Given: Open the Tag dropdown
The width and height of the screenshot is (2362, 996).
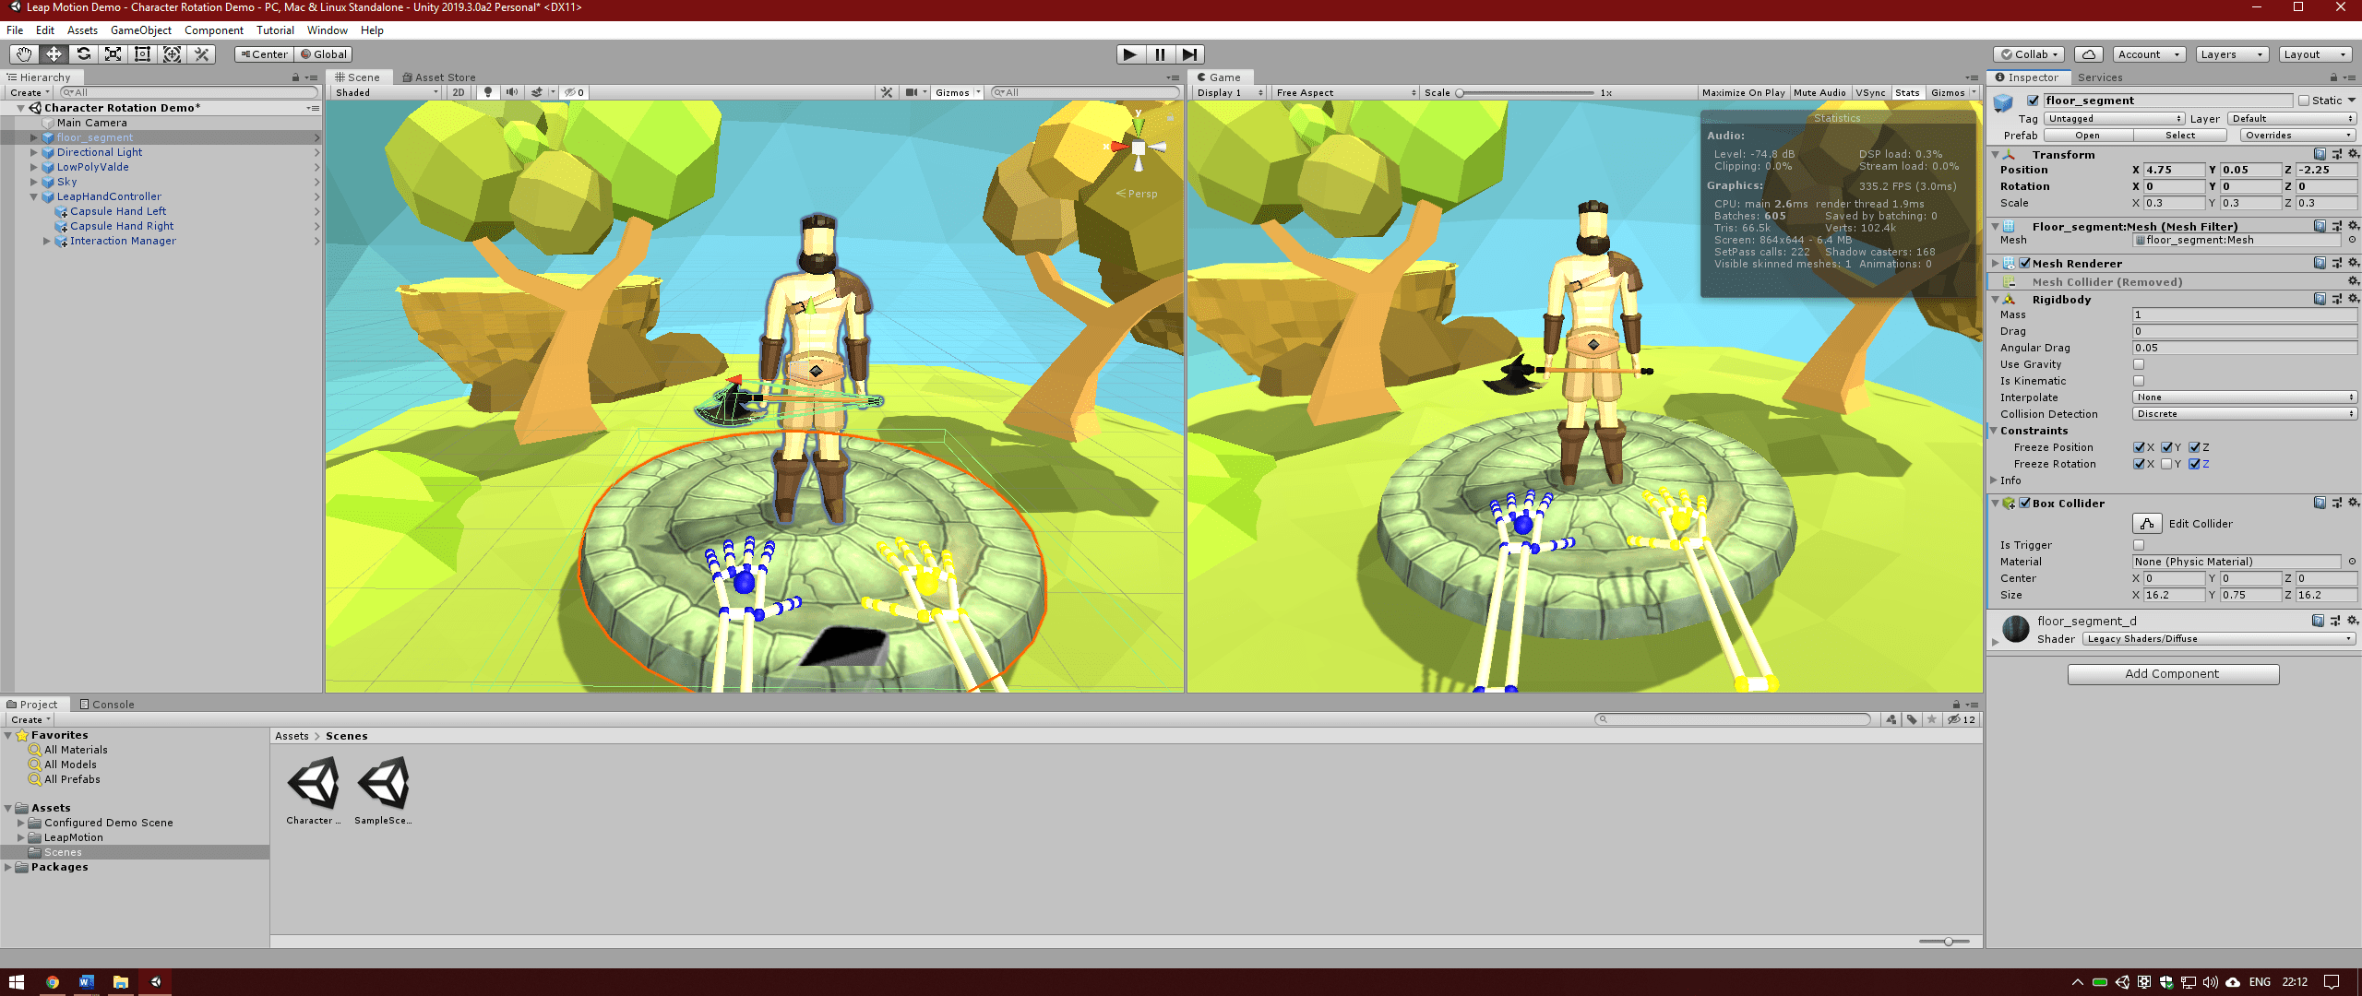Looking at the screenshot, I should (2114, 119).
